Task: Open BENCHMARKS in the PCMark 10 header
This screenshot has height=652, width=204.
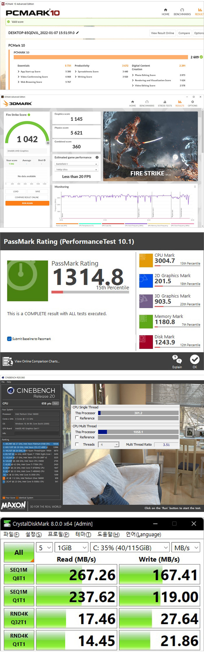Action: [x=182, y=12]
